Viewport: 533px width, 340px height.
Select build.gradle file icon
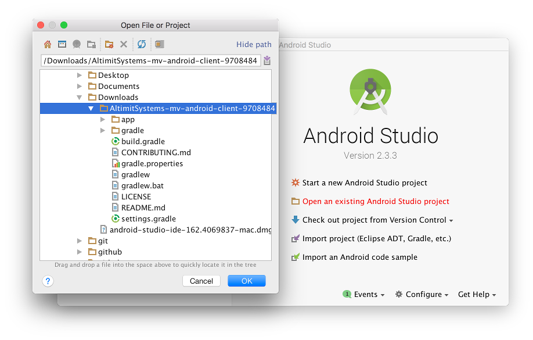click(116, 142)
